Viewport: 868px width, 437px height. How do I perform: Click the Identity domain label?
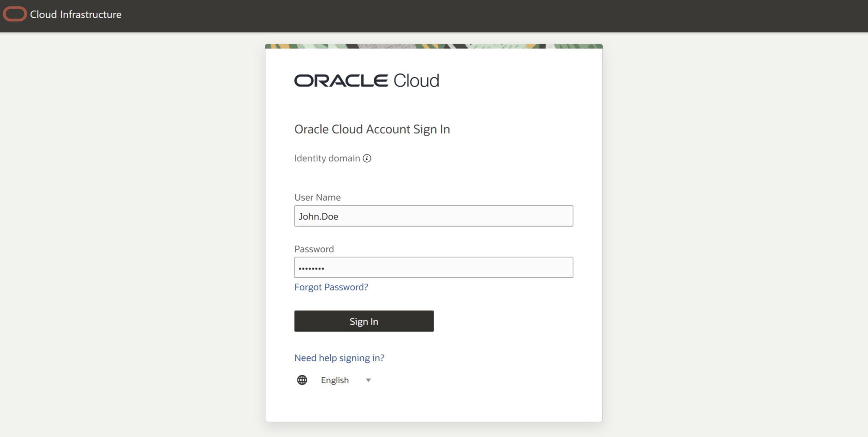[x=328, y=158]
